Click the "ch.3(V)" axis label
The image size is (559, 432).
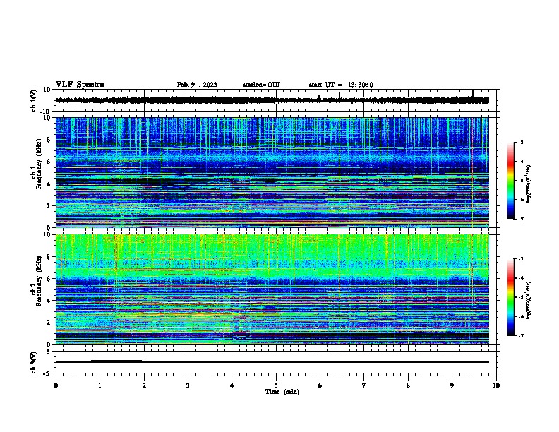pos(34,363)
